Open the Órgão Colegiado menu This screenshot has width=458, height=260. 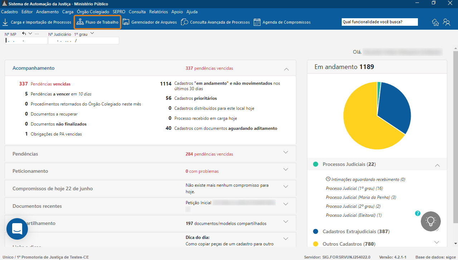[x=93, y=12]
